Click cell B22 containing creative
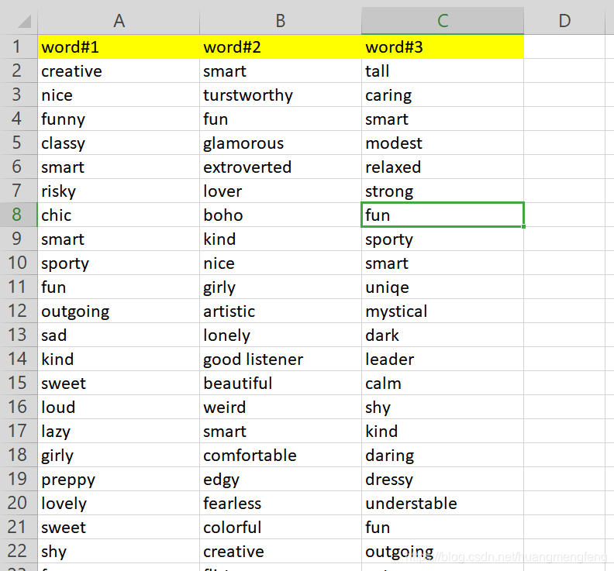614x571 pixels. [x=281, y=551]
